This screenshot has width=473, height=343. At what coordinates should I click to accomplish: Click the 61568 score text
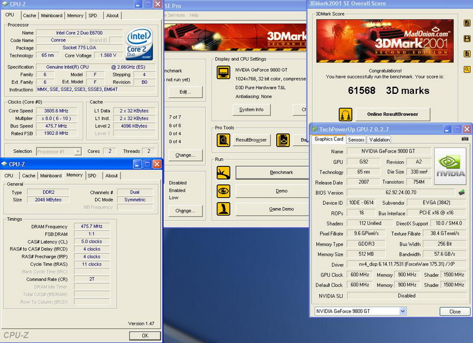point(361,90)
